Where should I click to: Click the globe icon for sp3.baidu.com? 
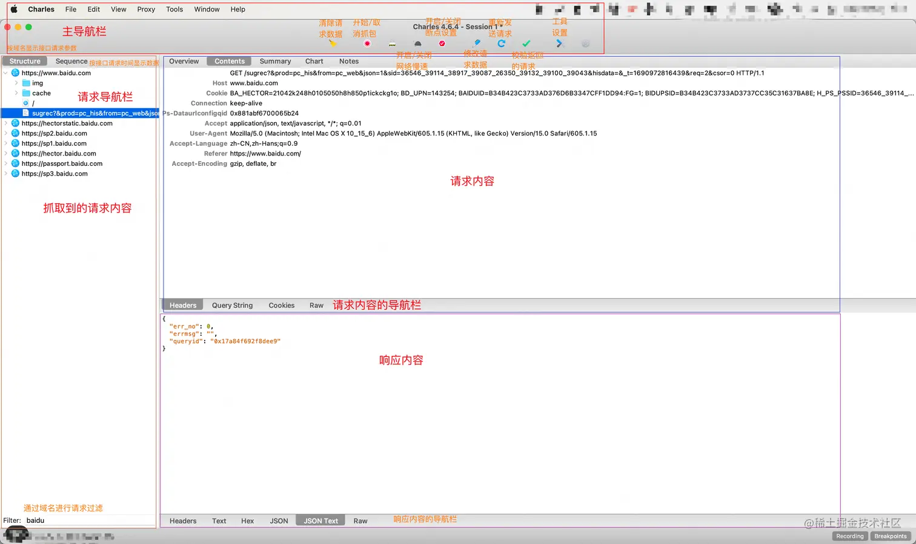[x=16, y=174]
